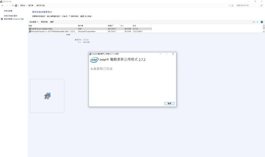Viewport: 265px width, 157px height.
Task: Click version cell 12.0.21005.1
Action: click(x=138, y=31)
